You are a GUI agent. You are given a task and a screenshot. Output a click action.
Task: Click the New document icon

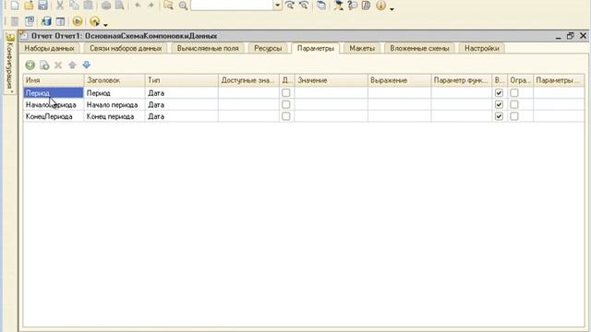coord(15,6)
